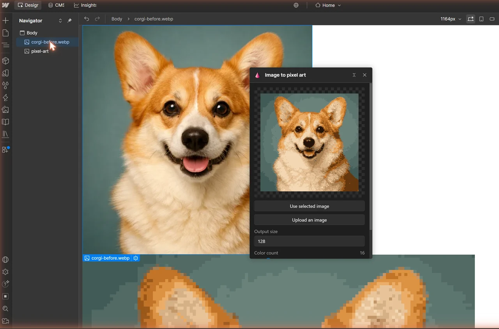
Task: Open the Pages panel icon
Action: click(x=5, y=33)
